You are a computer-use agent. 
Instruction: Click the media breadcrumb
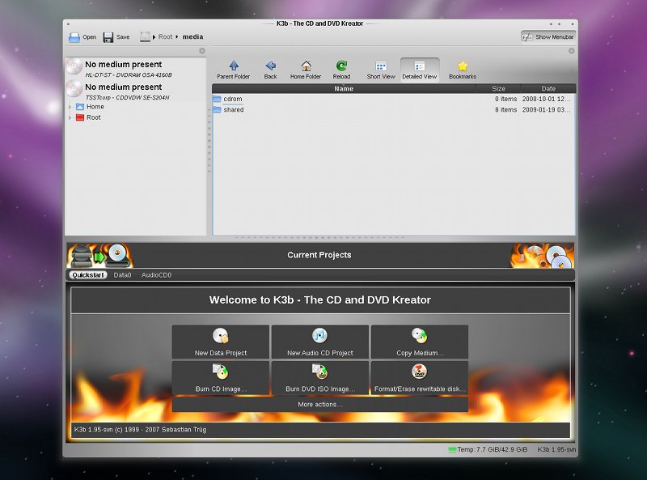[192, 36]
